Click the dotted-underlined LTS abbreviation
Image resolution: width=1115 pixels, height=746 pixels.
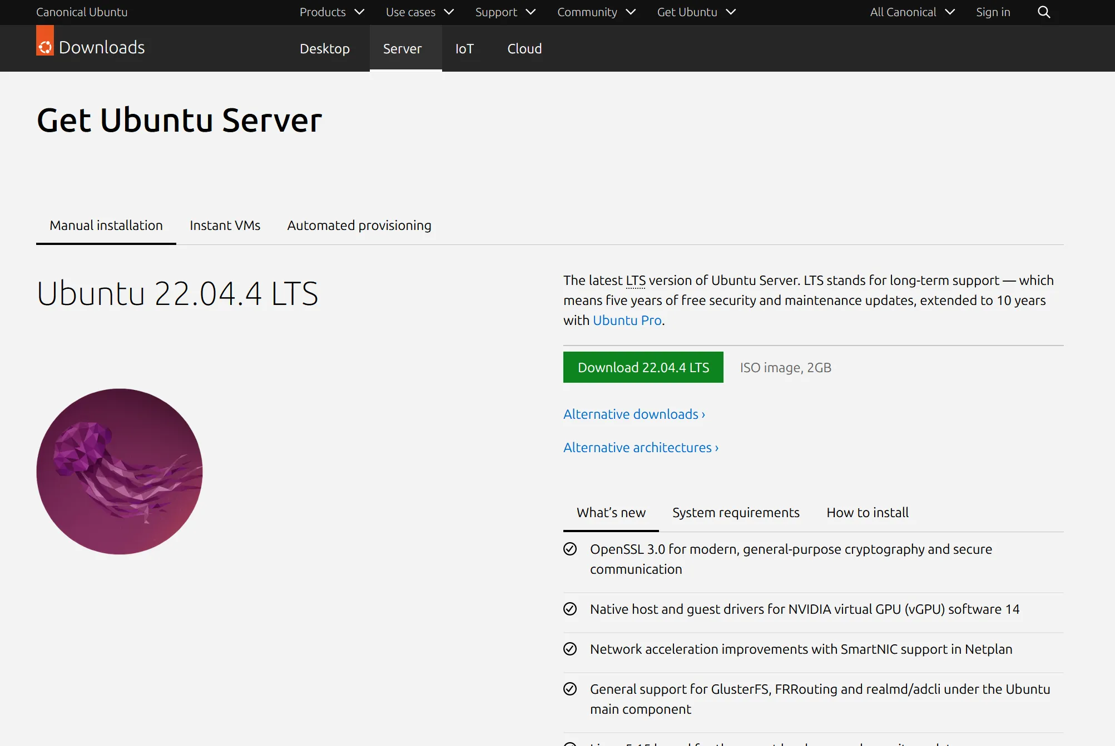(636, 281)
